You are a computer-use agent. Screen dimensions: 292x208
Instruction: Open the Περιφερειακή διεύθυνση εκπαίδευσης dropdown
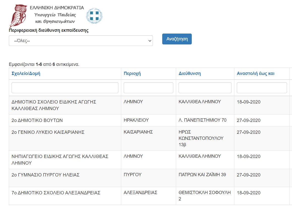[x=81, y=41]
